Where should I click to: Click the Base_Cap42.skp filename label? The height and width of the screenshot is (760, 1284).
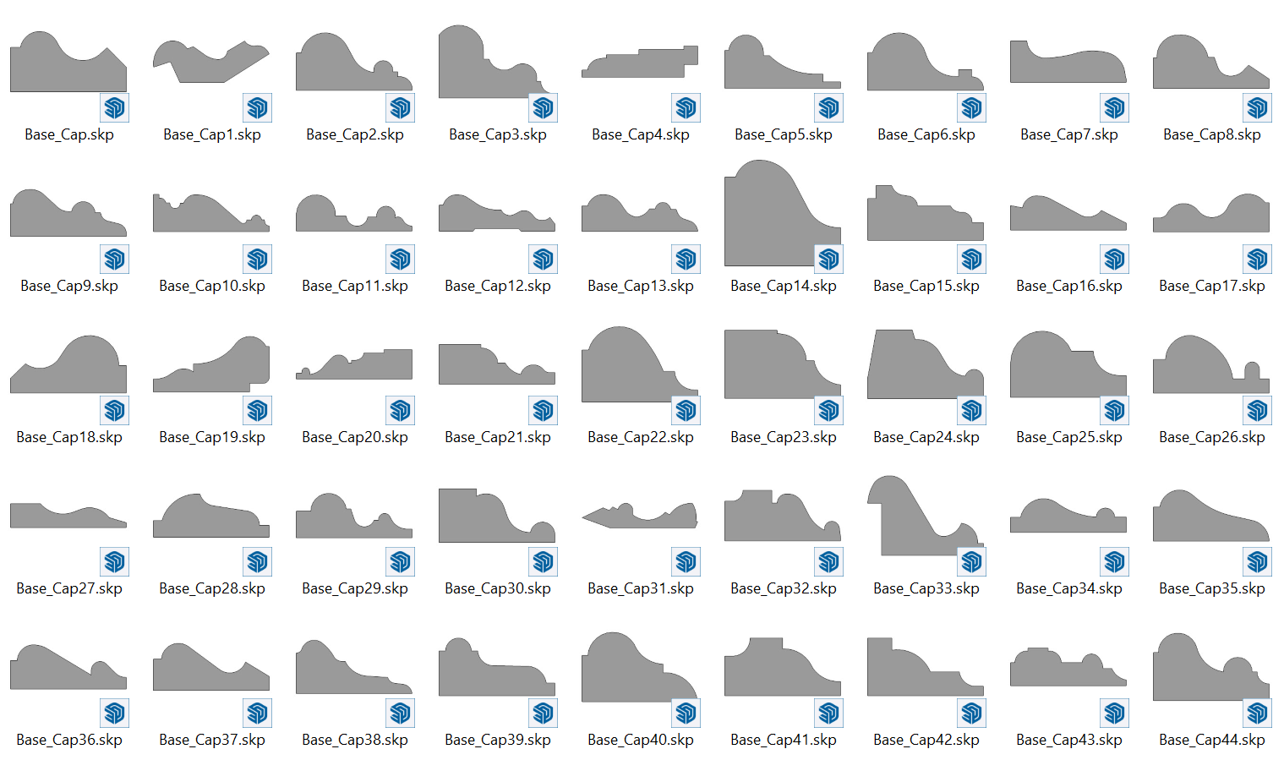926,740
